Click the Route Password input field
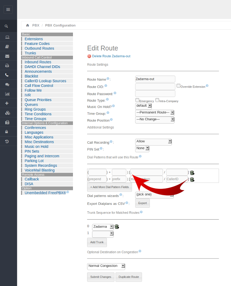 (155, 93)
